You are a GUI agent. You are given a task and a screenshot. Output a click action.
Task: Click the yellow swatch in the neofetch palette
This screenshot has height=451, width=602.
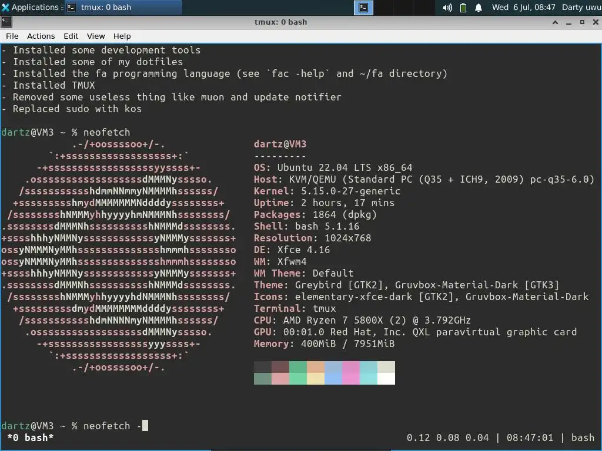(316, 379)
